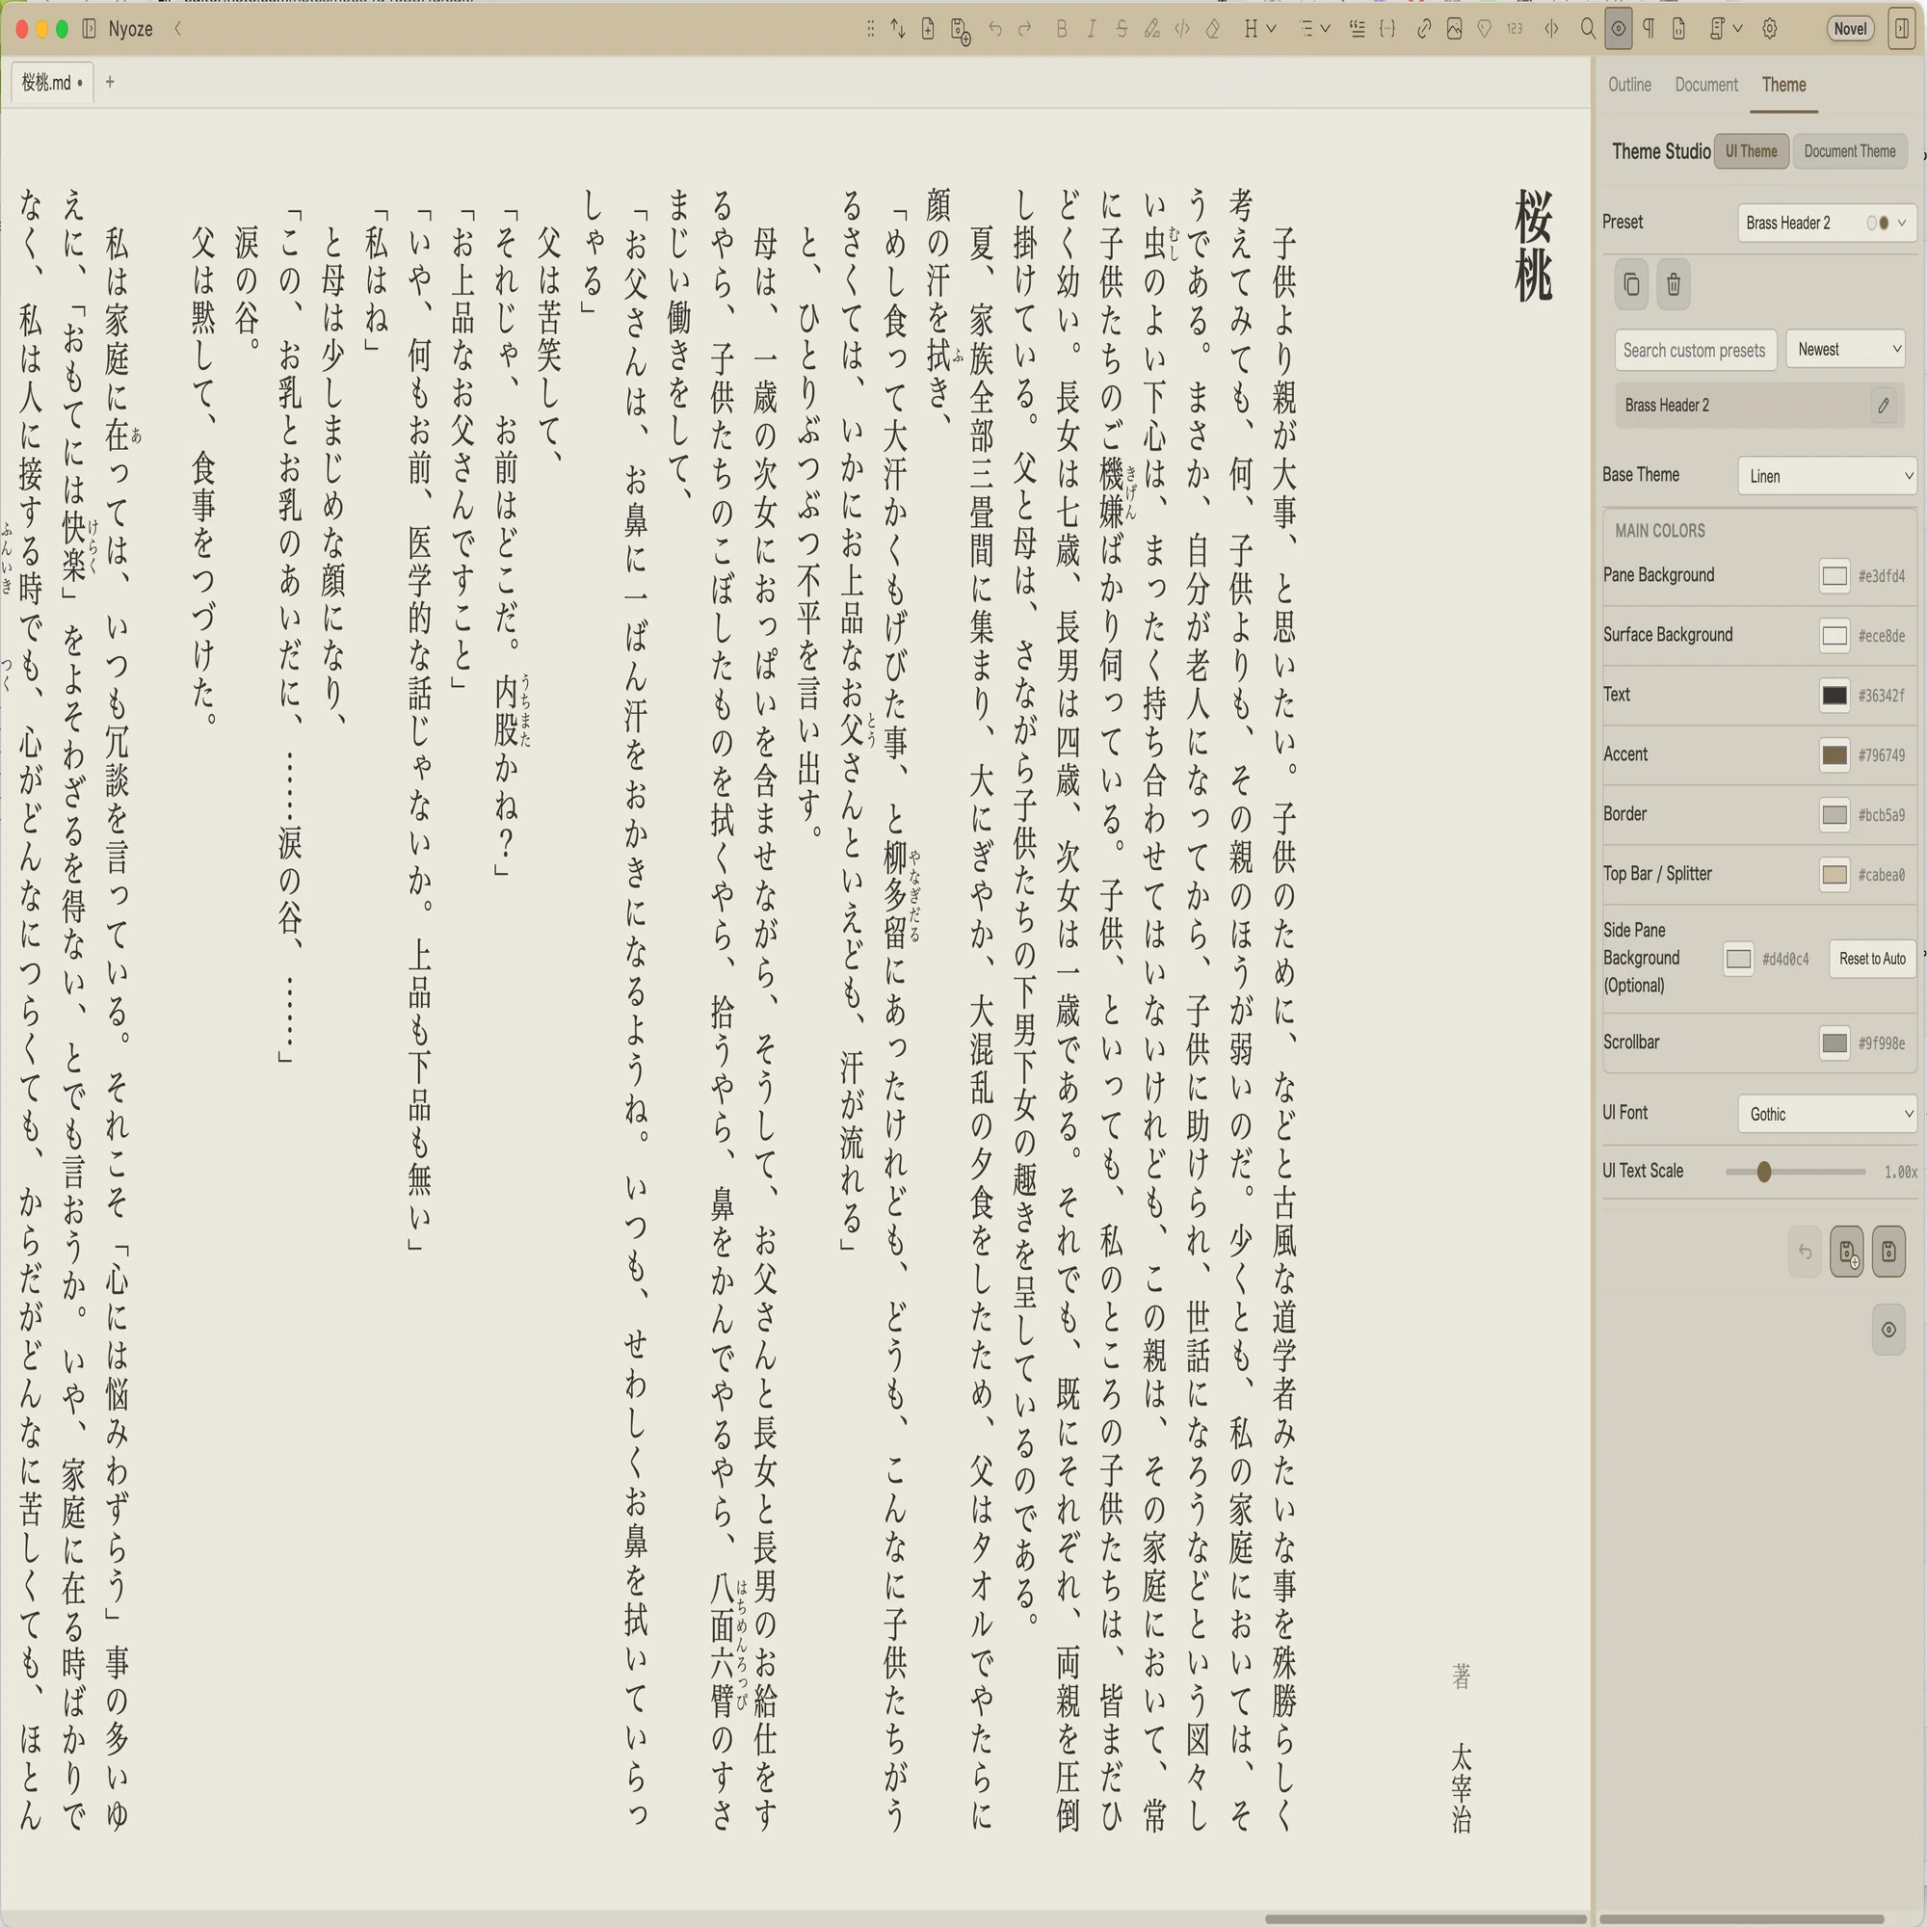Toggle the Novel mode pill
The width and height of the screenshot is (1927, 1927).
pos(1849,29)
